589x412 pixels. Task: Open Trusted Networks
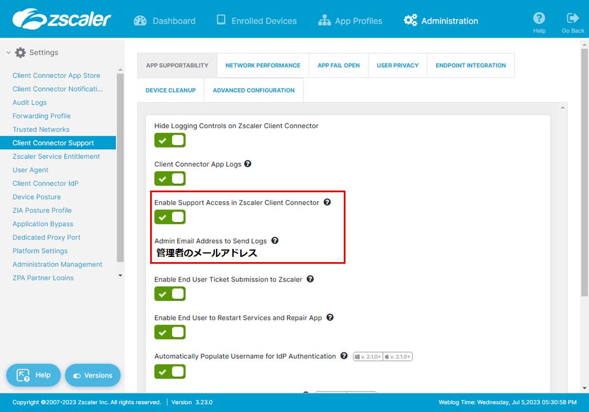click(x=41, y=129)
